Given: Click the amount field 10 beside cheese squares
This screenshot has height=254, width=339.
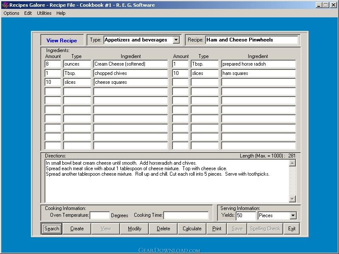Looking at the screenshot, I should pyautogui.click(x=53, y=82).
